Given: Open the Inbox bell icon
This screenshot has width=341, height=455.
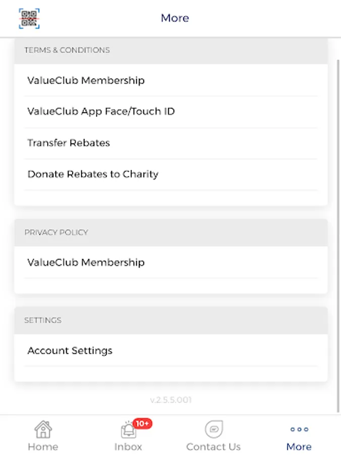Looking at the screenshot, I should 128,431.
